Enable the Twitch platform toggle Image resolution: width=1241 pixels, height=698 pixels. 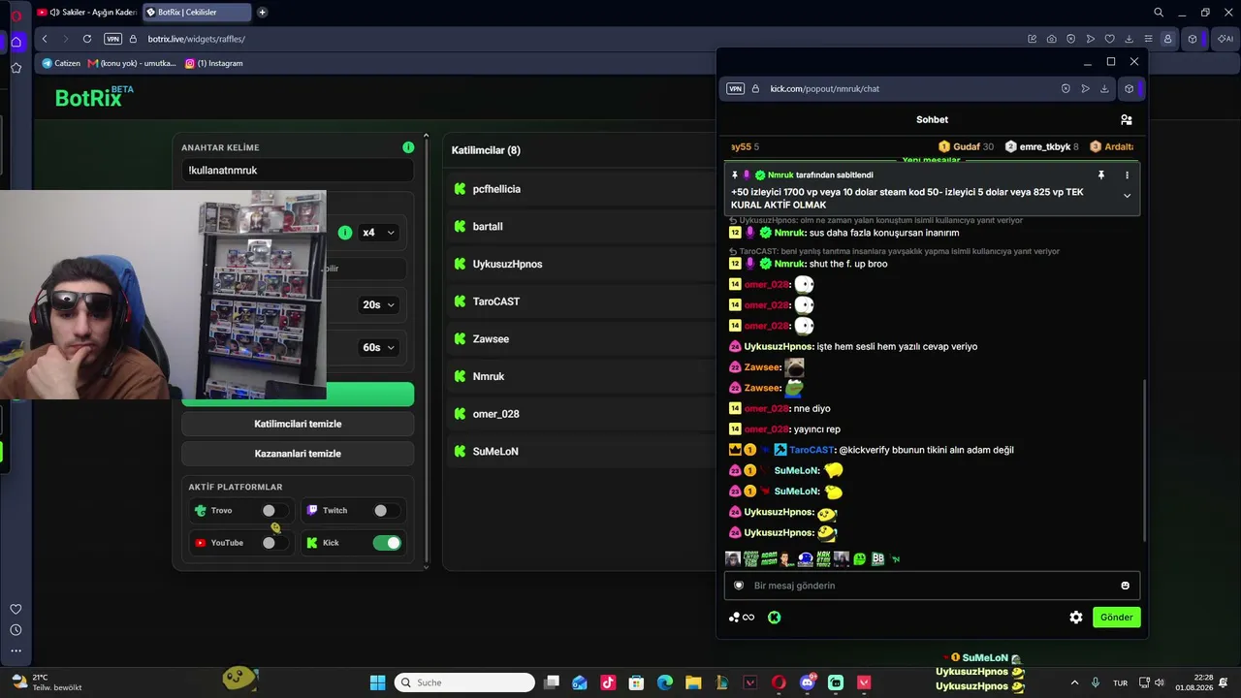pyautogui.click(x=386, y=511)
